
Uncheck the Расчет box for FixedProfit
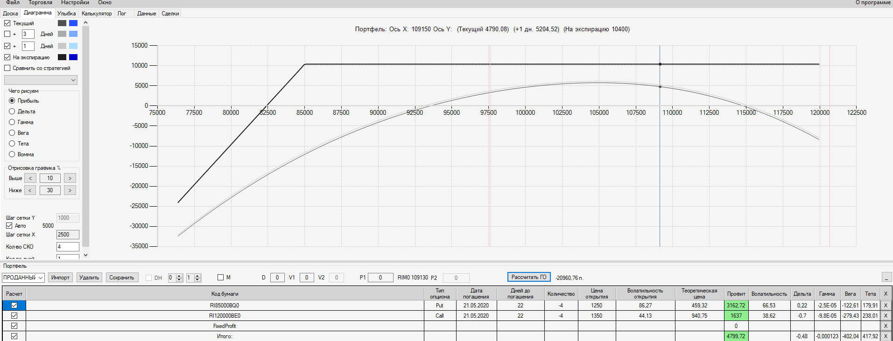click(x=14, y=326)
